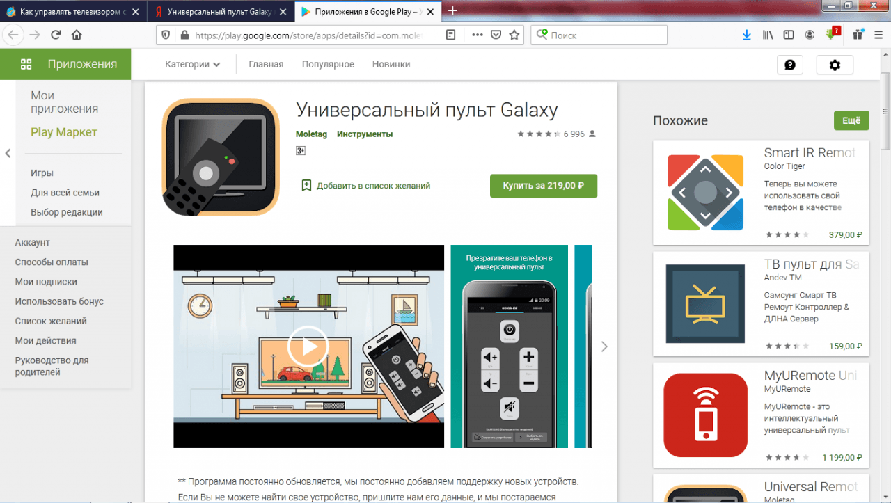891x503 pixels.
Task: Click the browser reload icon
Action: pyautogui.click(x=56, y=35)
